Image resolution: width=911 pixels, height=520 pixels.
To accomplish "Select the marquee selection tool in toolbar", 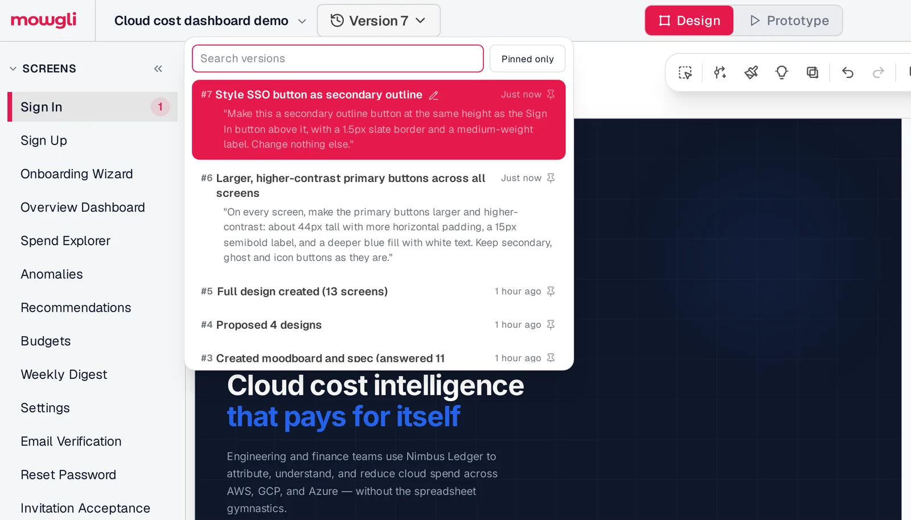I will click(x=685, y=72).
